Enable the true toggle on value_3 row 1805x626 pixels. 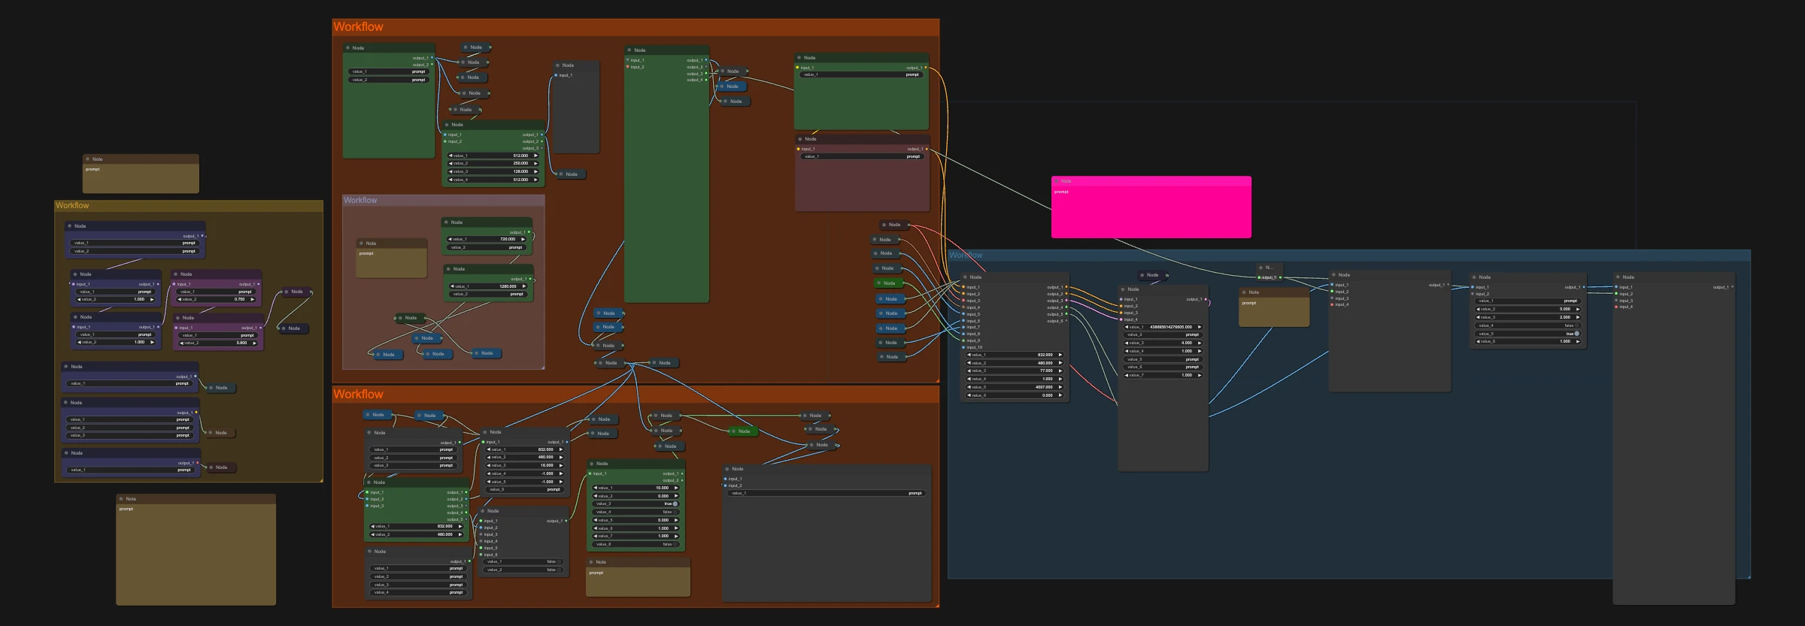click(675, 504)
